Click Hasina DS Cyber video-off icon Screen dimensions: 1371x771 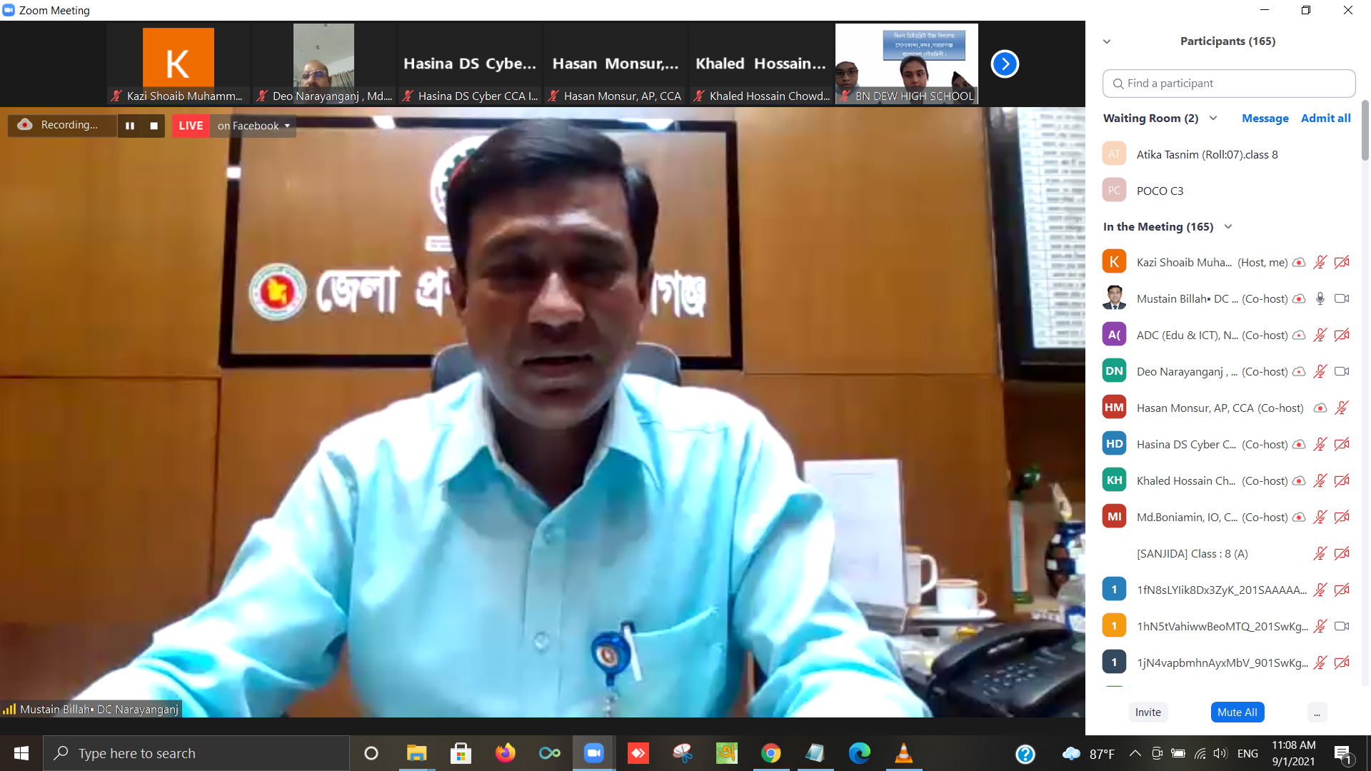[1342, 445]
